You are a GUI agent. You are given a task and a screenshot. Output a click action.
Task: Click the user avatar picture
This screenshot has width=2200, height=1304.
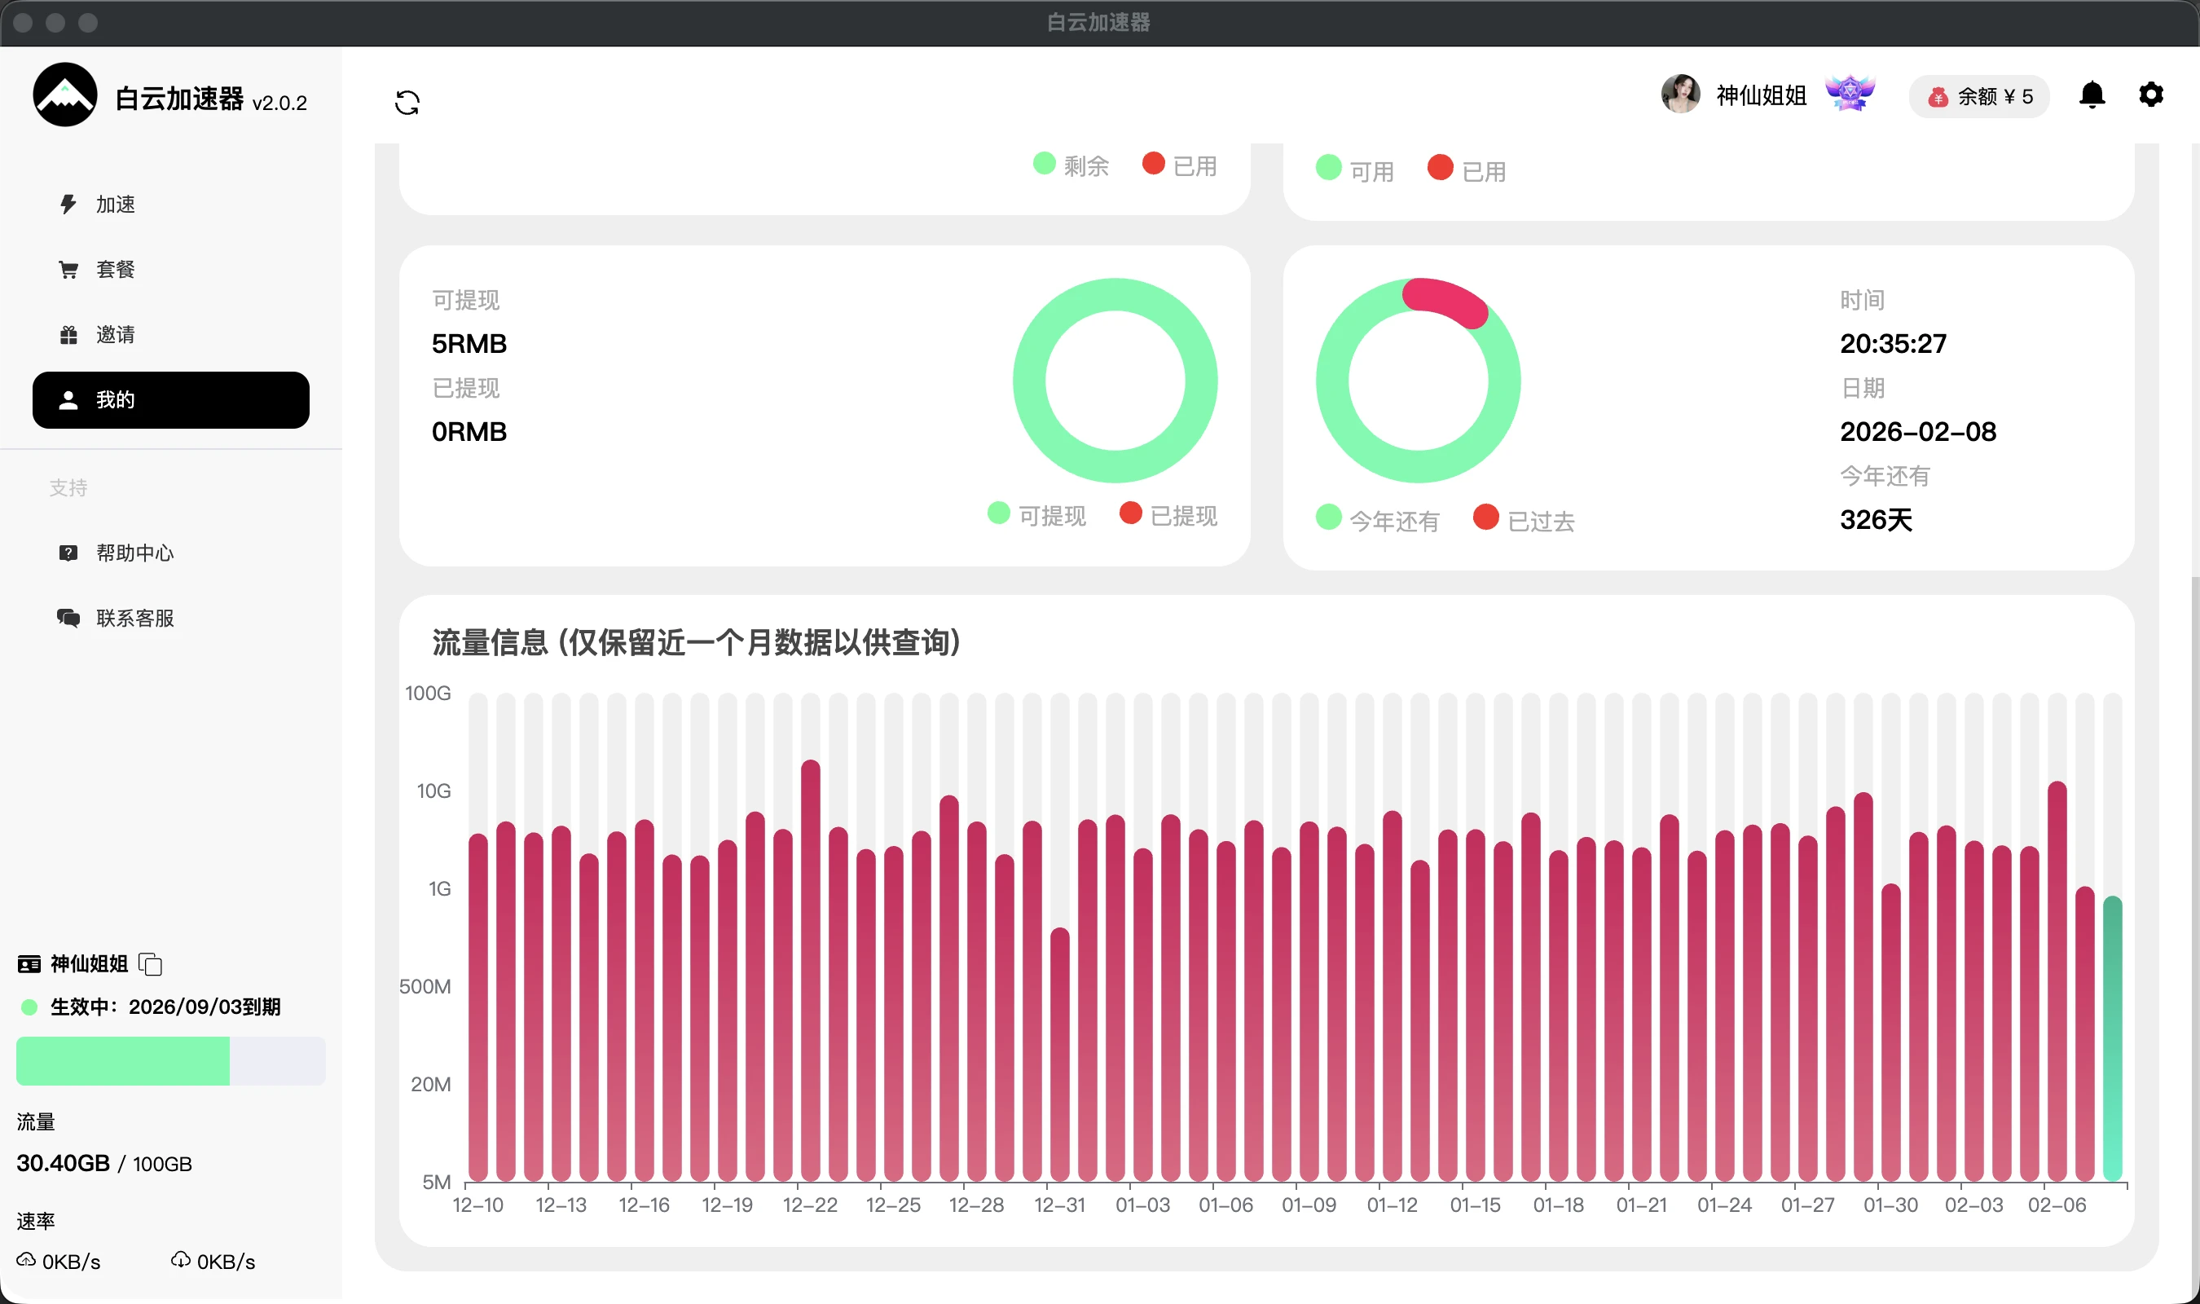tap(1680, 94)
